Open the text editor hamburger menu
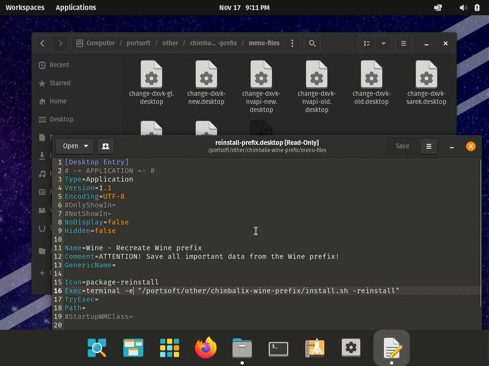The height and width of the screenshot is (366, 489). 428,146
